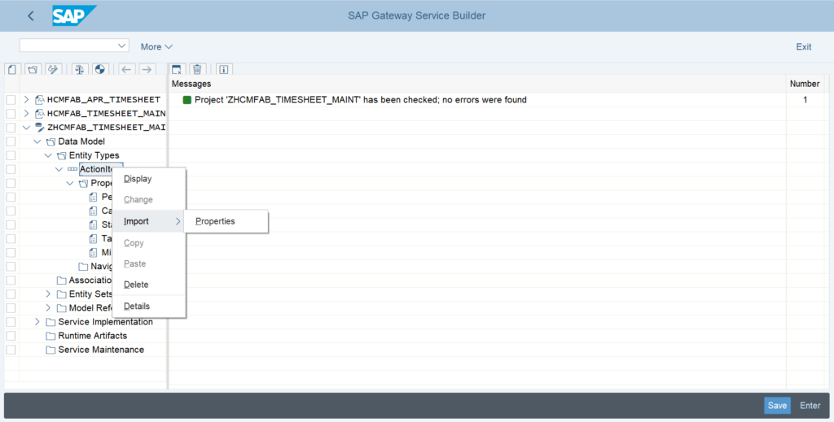Close the messages window icon
Image resolution: width=834 pixels, height=422 pixels.
pyautogui.click(x=177, y=69)
